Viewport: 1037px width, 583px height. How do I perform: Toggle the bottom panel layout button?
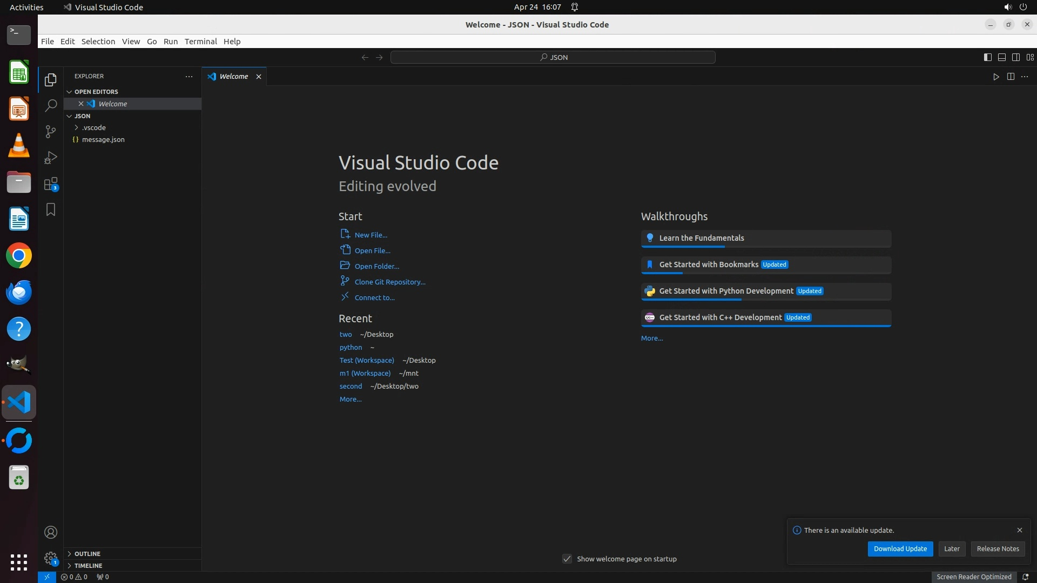click(1001, 57)
